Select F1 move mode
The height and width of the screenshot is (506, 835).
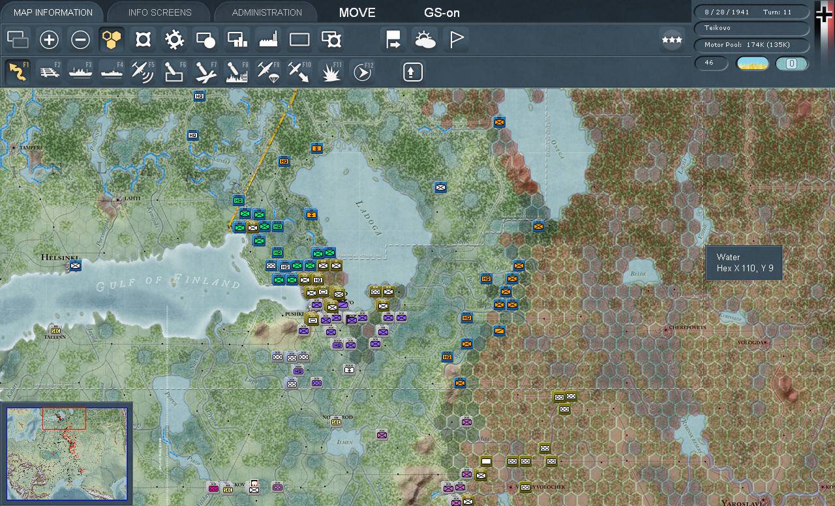pos(18,71)
